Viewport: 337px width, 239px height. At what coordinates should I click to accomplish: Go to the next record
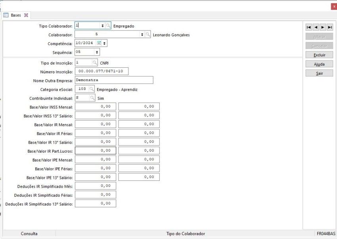(323, 27)
